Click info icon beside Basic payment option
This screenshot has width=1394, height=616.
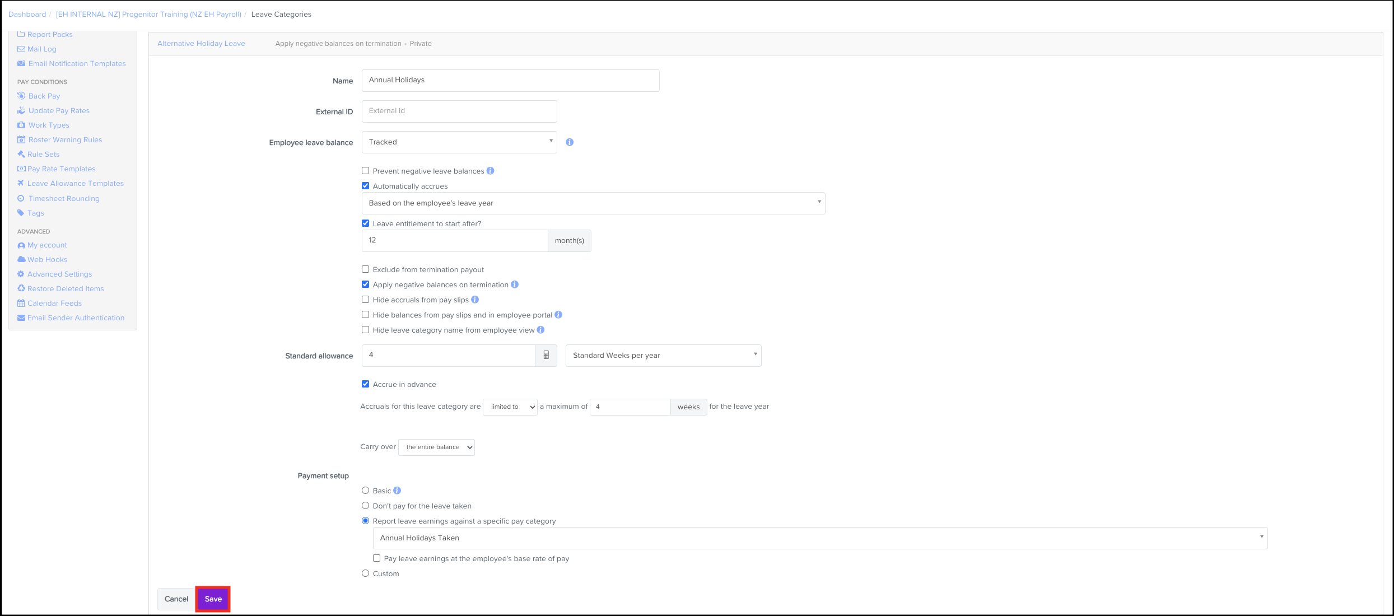(x=397, y=491)
